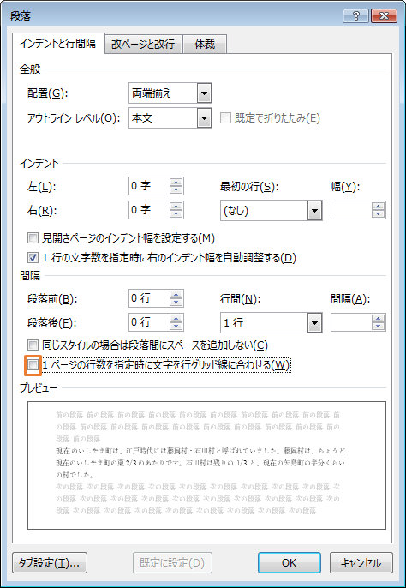
Task: Toggle 同じスタイルの場合は段落間にスペースを追加しない checkbox
Action: point(33,345)
